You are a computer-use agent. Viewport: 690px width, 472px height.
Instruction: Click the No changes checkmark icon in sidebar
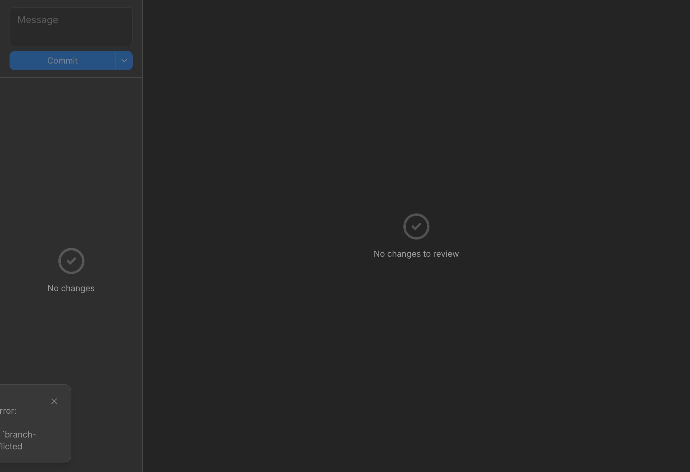point(71,261)
